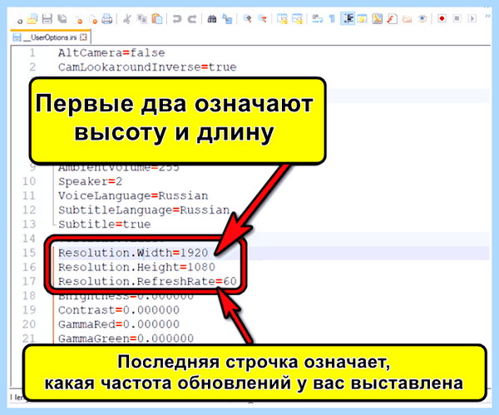499x415 pixels.
Task: Click the line GammaGreen=0.000000
Action: click(126, 338)
